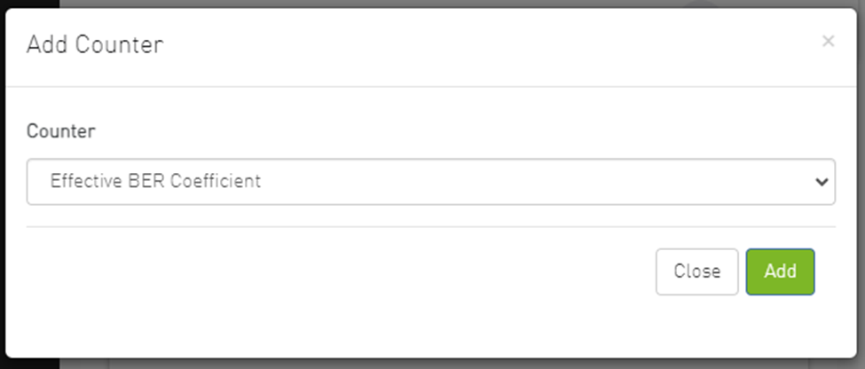Confirm adding the selected counter
Screen dimensions: 865x369
pos(780,271)
